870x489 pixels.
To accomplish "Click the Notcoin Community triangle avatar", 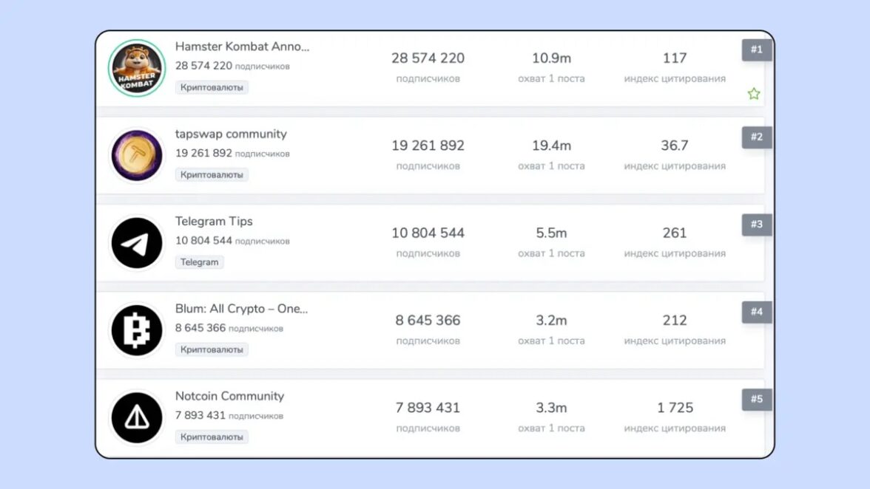I will [137, 418].
